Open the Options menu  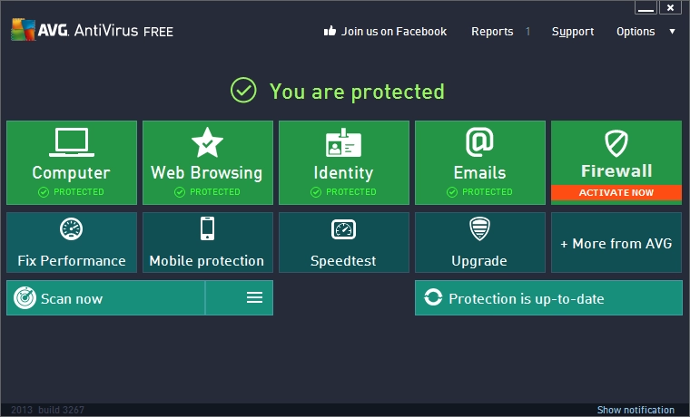point(636,32)
